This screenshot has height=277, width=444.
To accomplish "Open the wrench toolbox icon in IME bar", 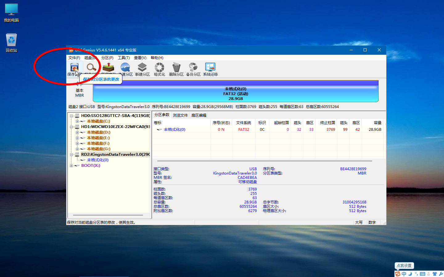I will click(441, 274).
